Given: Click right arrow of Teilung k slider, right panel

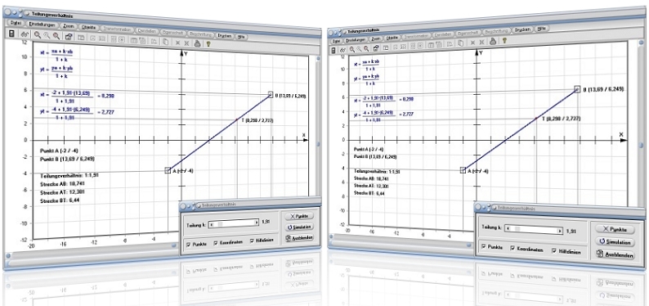Looking at the screenshot, I should [561, 230].
